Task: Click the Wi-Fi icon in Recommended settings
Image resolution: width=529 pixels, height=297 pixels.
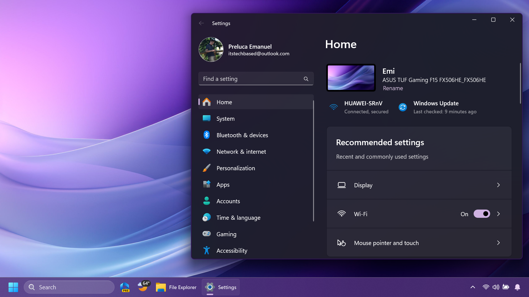Action: (x=342, y=214)
